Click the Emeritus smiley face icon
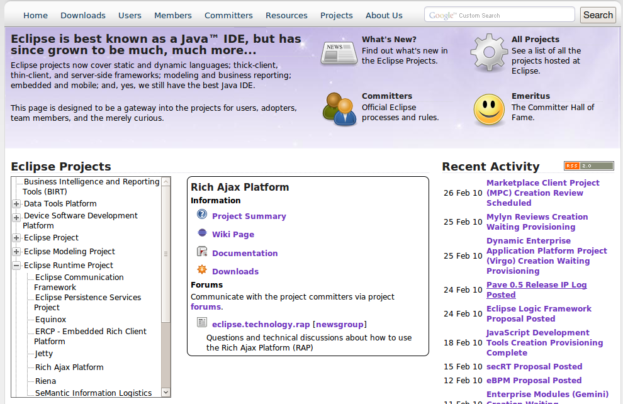 (x=489, y=110)
